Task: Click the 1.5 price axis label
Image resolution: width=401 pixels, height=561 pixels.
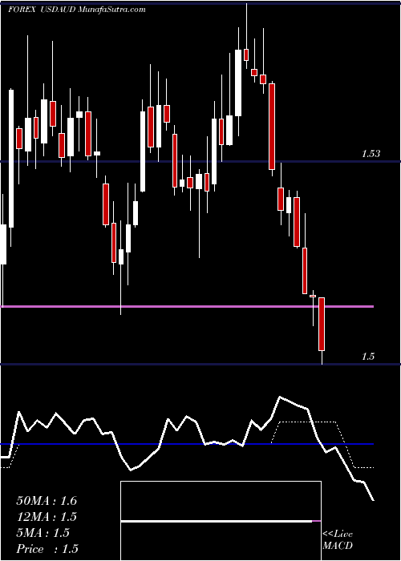Action: (x=367, y=357)
